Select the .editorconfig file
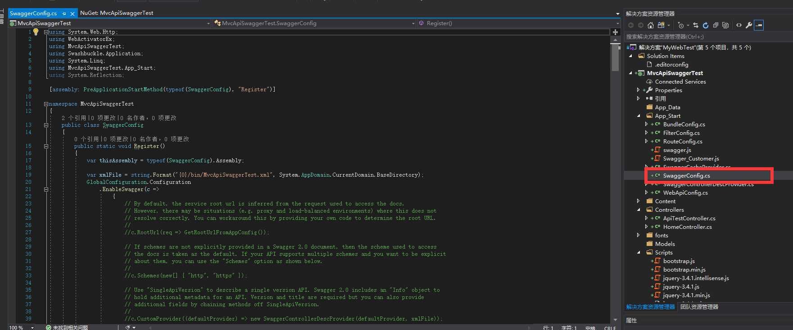The image size is (793, 330). tap(671, 64)
